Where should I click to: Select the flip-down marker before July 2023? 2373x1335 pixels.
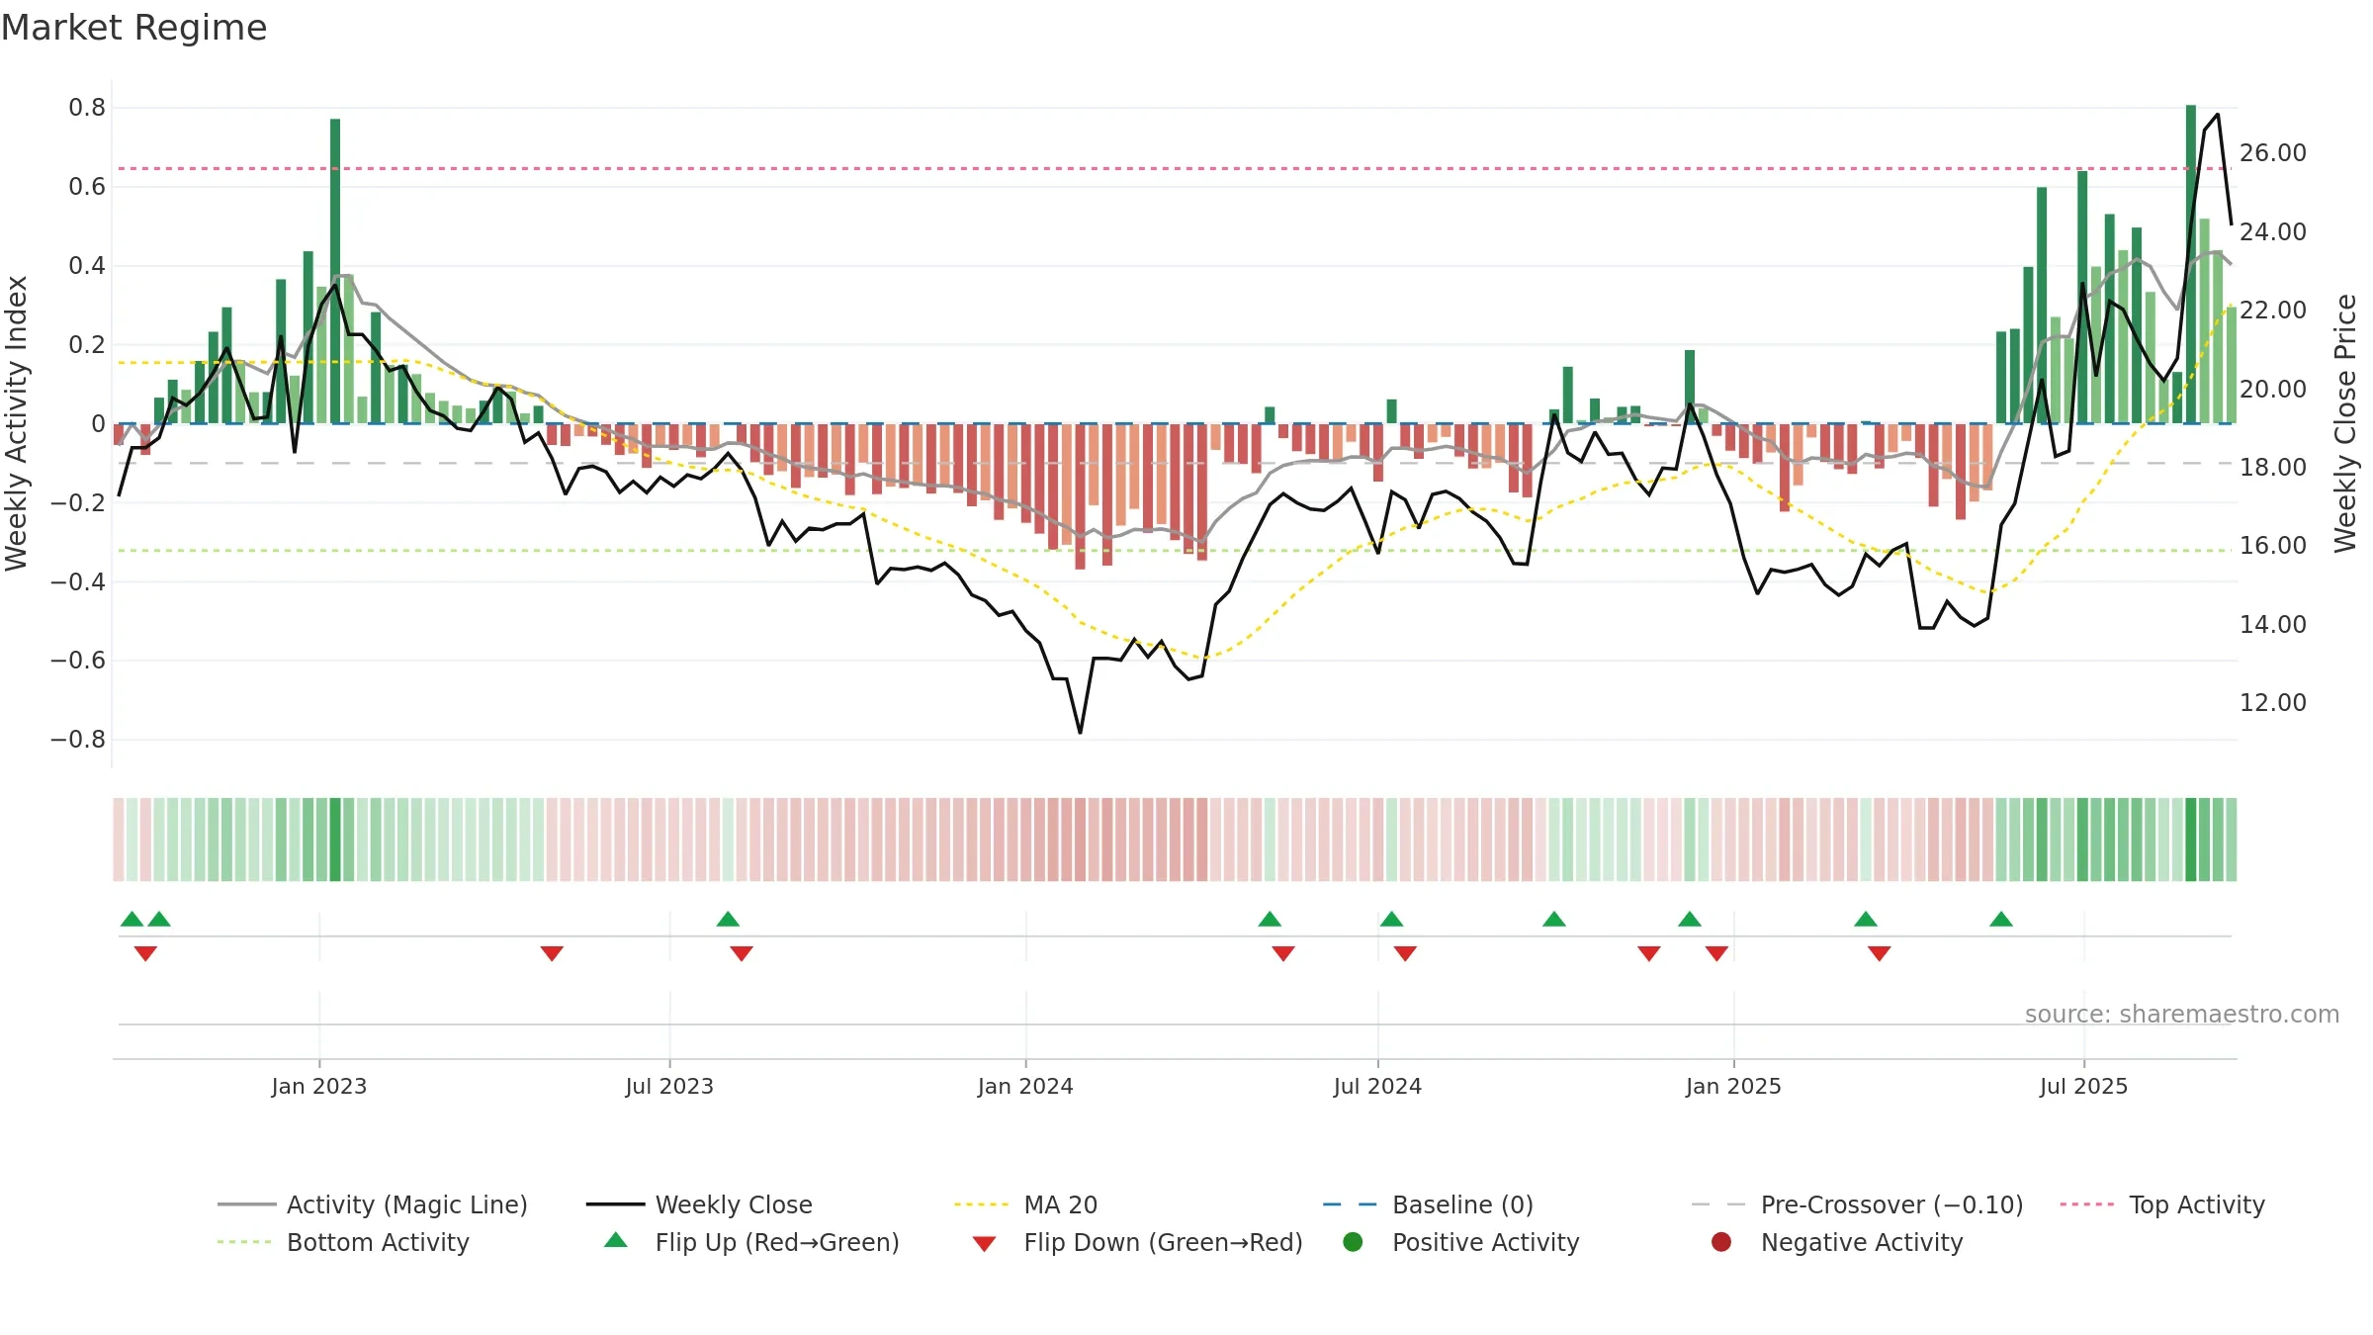tap(552, 953)
